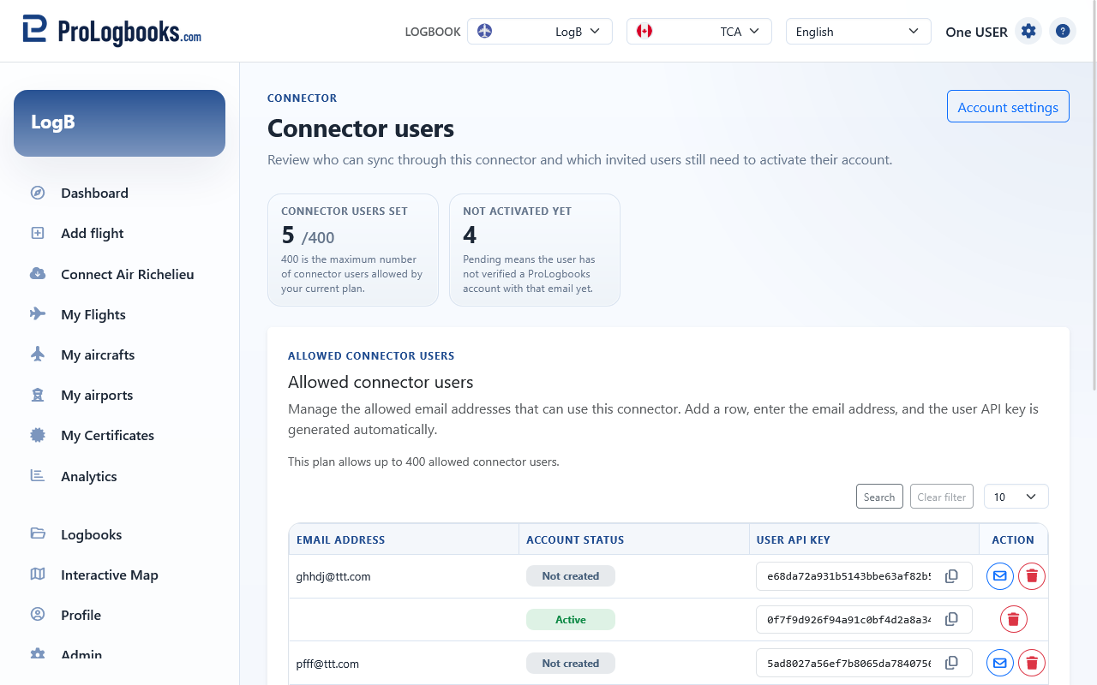Click the Logbooks folder icon
Image resolution: width=1097 pixels, height=685 pixels.
pyautogui.click(x=38, y=534)
